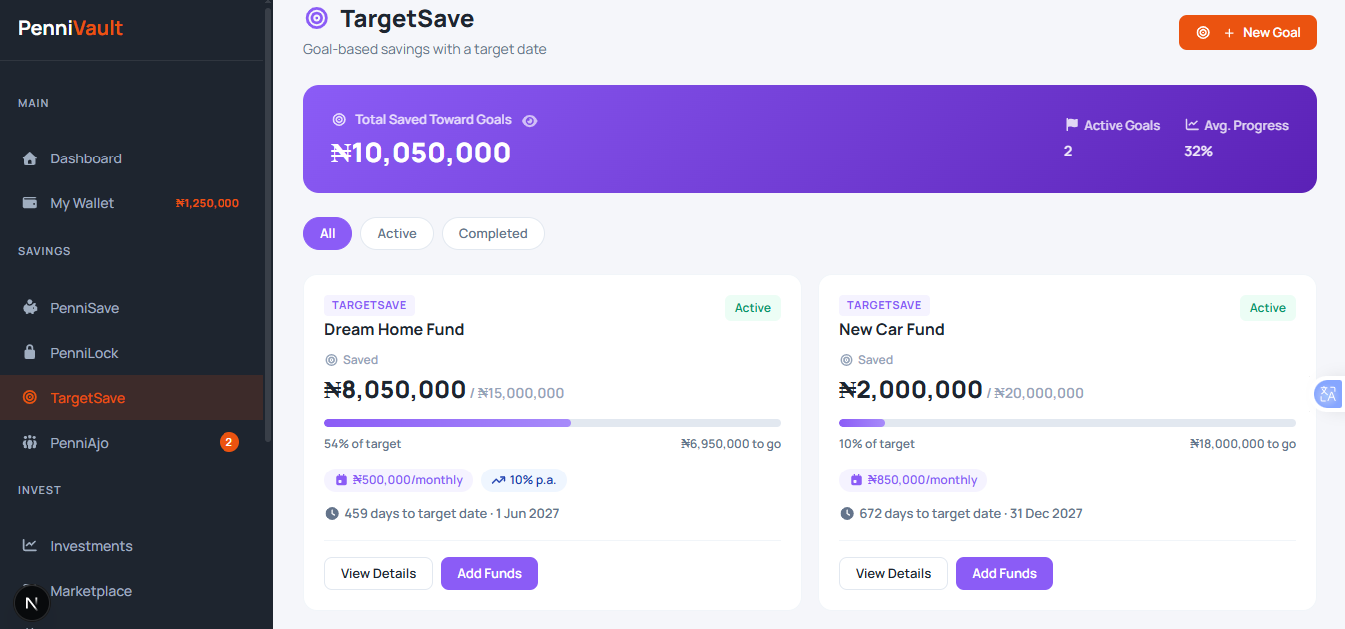The image size is (1345, 629).
Task: Hide the total saved amount with eye icon
Action: tap(530, 120)
